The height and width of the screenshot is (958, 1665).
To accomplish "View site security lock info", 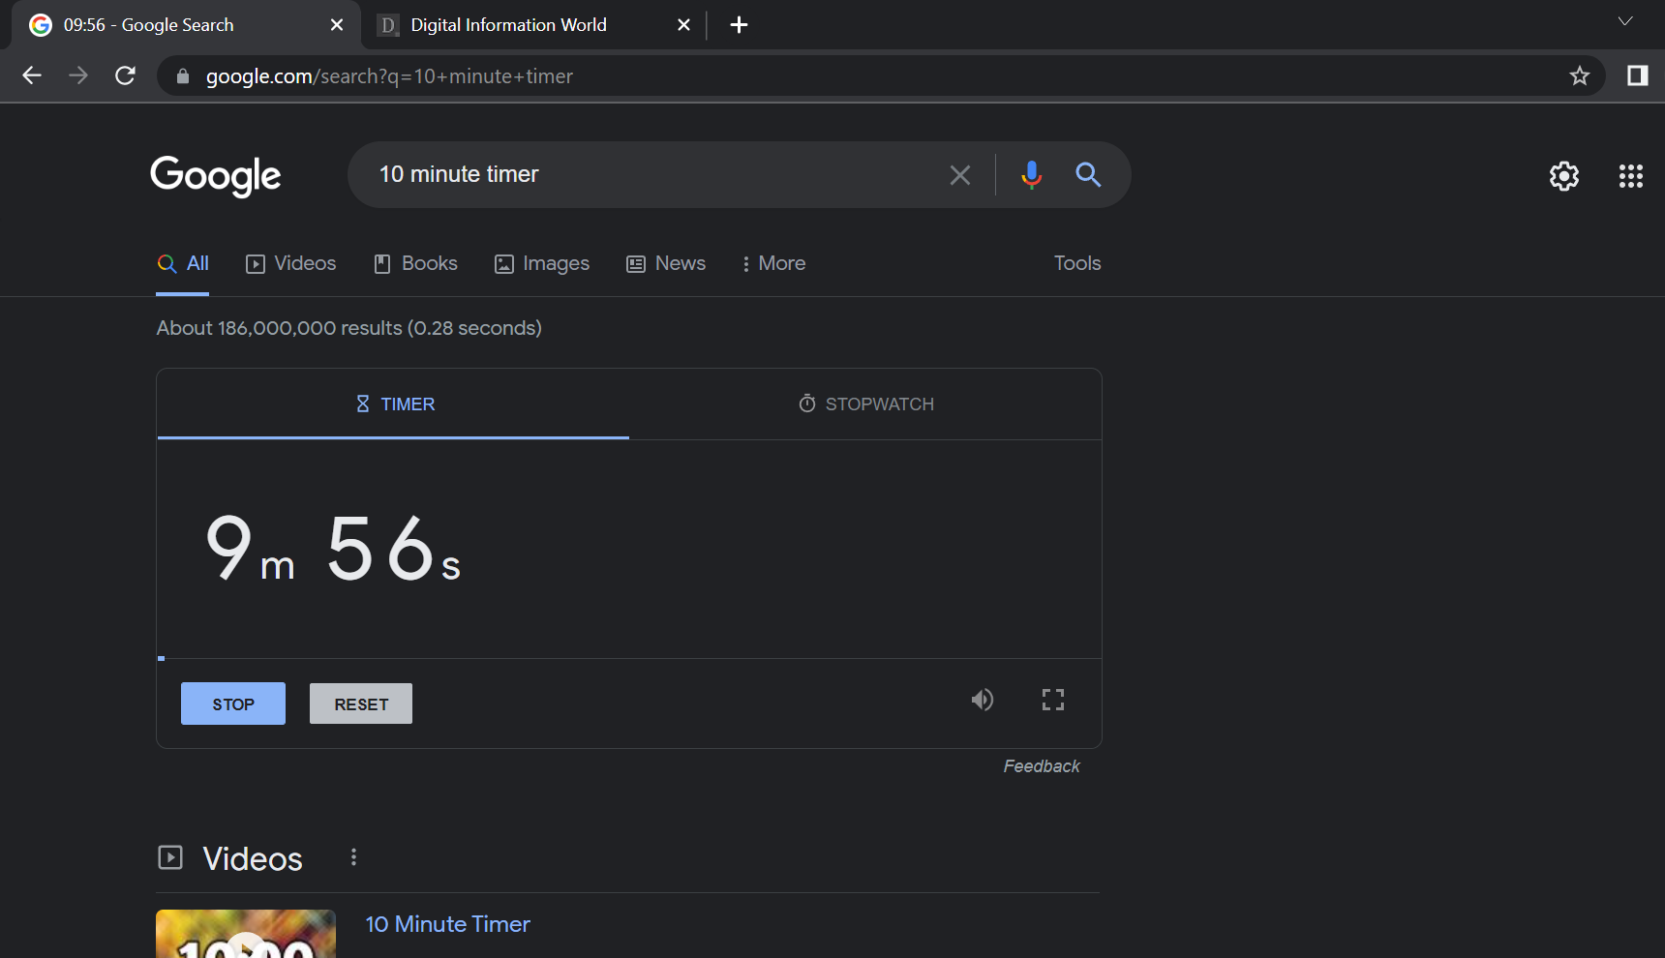I will 183,75.
